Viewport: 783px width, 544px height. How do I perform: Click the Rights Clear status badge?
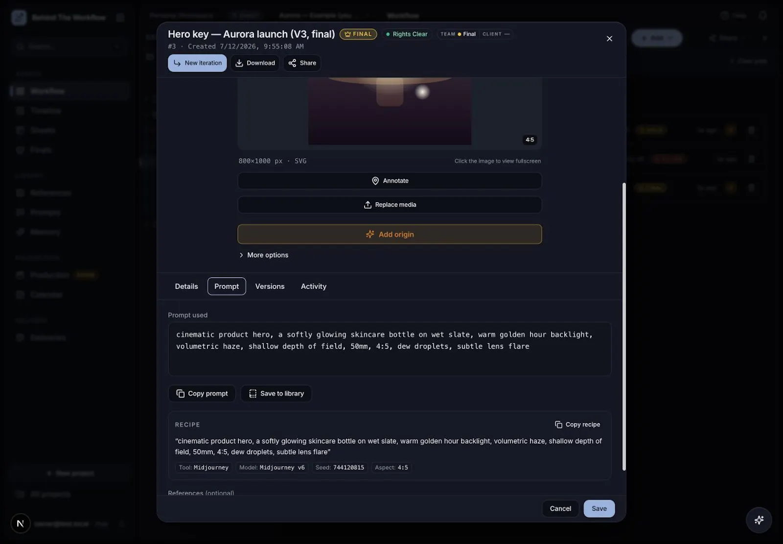tap(406, 34)
